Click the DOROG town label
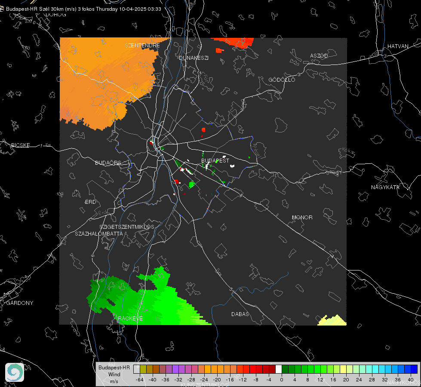The image size is (421, 387). (x=56, y=15)
